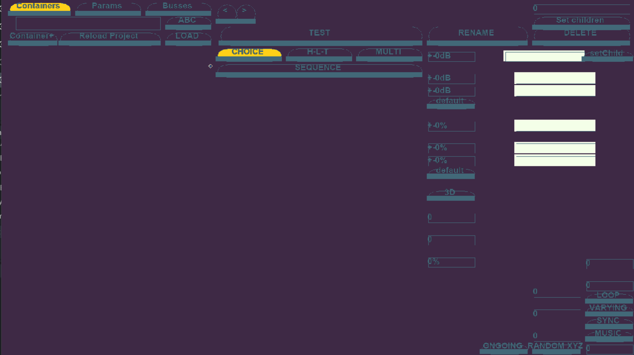The image size is (634, 355).
Task: Click the 0 field directly above LOOP
Action: (609, 286)
